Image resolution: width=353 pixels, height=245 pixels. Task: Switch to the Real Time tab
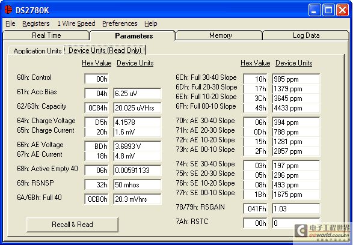pos(46,35)
